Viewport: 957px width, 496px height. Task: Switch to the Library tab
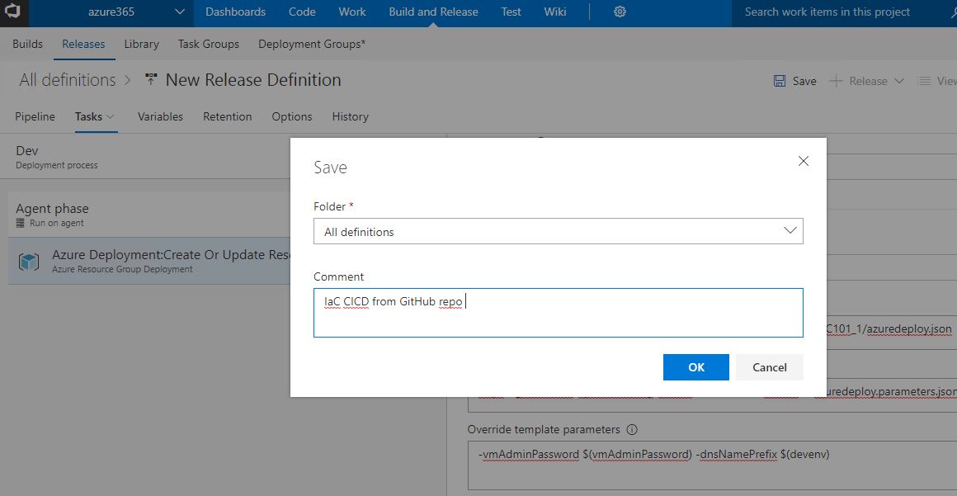tap(142, 44)
